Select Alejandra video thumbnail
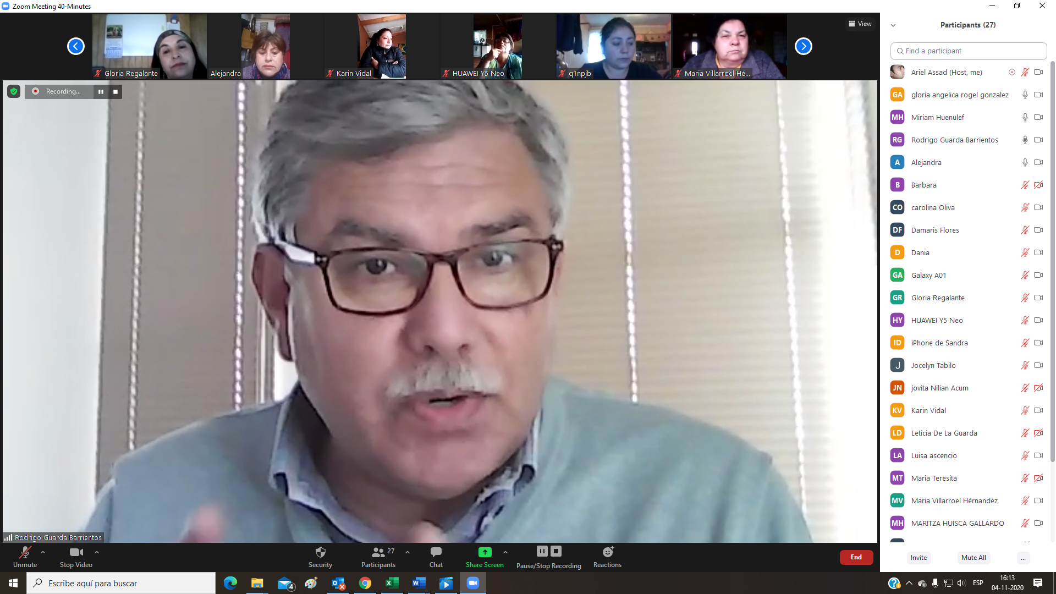The width and height of the screenshot is (1056, 594). pyautogui.click(x=266, y=46)
